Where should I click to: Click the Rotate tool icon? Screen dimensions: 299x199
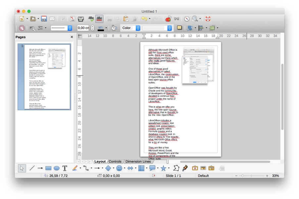[190, 28]
